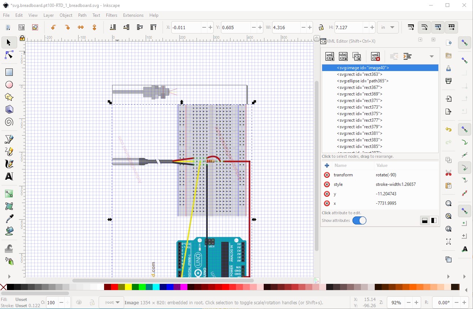Switch attribute panel to horizontal layout

[424, 220]
